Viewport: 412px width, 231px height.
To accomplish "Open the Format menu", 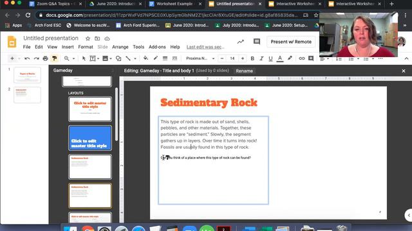I will 86,47.
